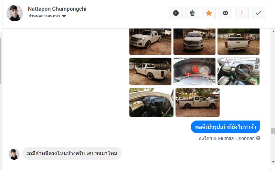Viewport: 275px width, 170px height.
Task: Click the scrollbar up arrow
Action: (x=273, y=32)
